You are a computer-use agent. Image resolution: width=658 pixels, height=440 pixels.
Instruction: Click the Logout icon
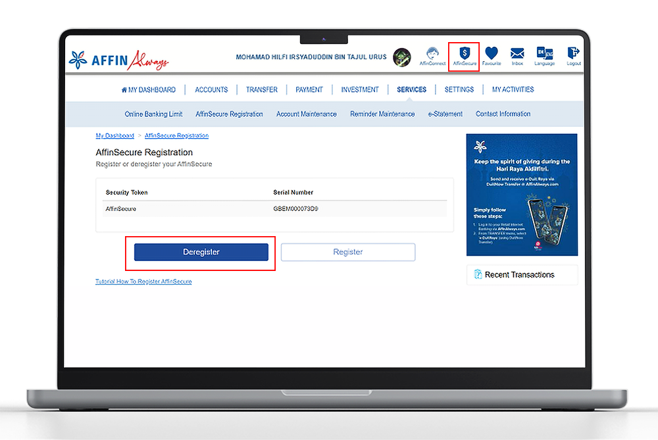573,55
